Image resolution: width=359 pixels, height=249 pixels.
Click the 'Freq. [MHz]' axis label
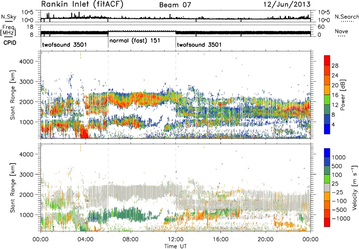pos(8,30)
